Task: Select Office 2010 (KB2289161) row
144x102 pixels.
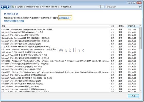Action: [70, 41]
